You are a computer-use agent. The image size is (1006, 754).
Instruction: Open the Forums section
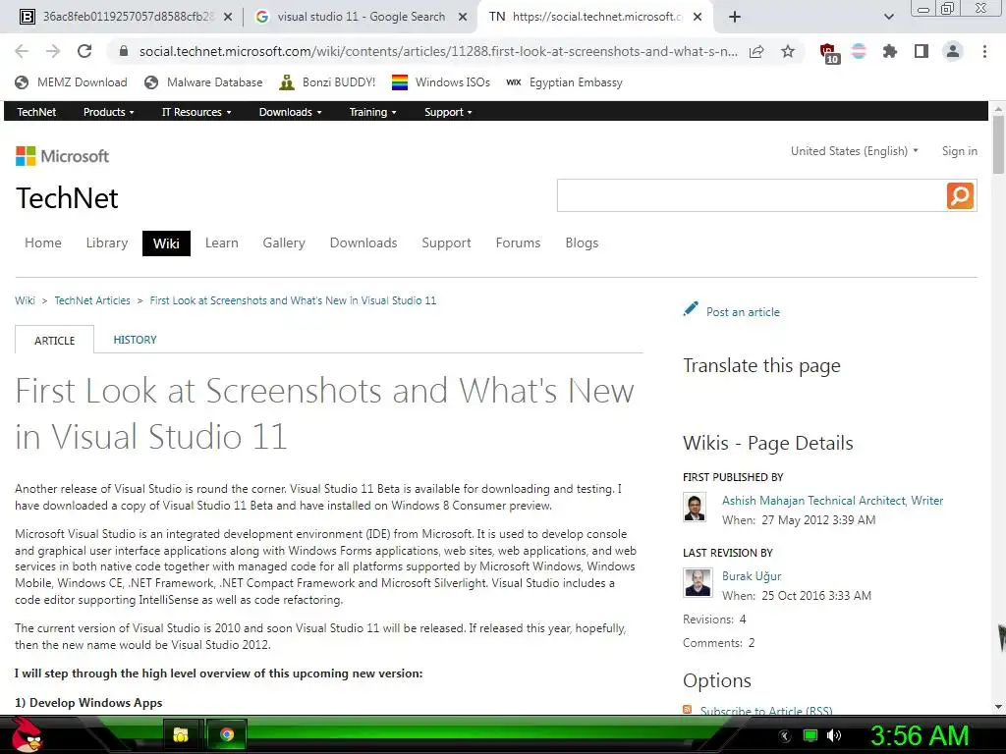(x=518, y=242)
